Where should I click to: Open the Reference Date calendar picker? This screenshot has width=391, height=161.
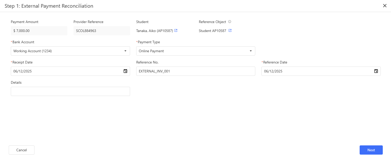tap(376, 71)
